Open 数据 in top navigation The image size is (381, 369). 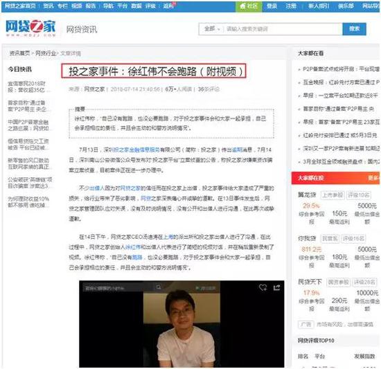[x=136, y=6]
